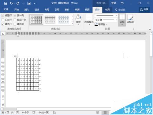Enable the 镶边列 checkbox
This screenshot has height=115, width=153.
[15, 24]
